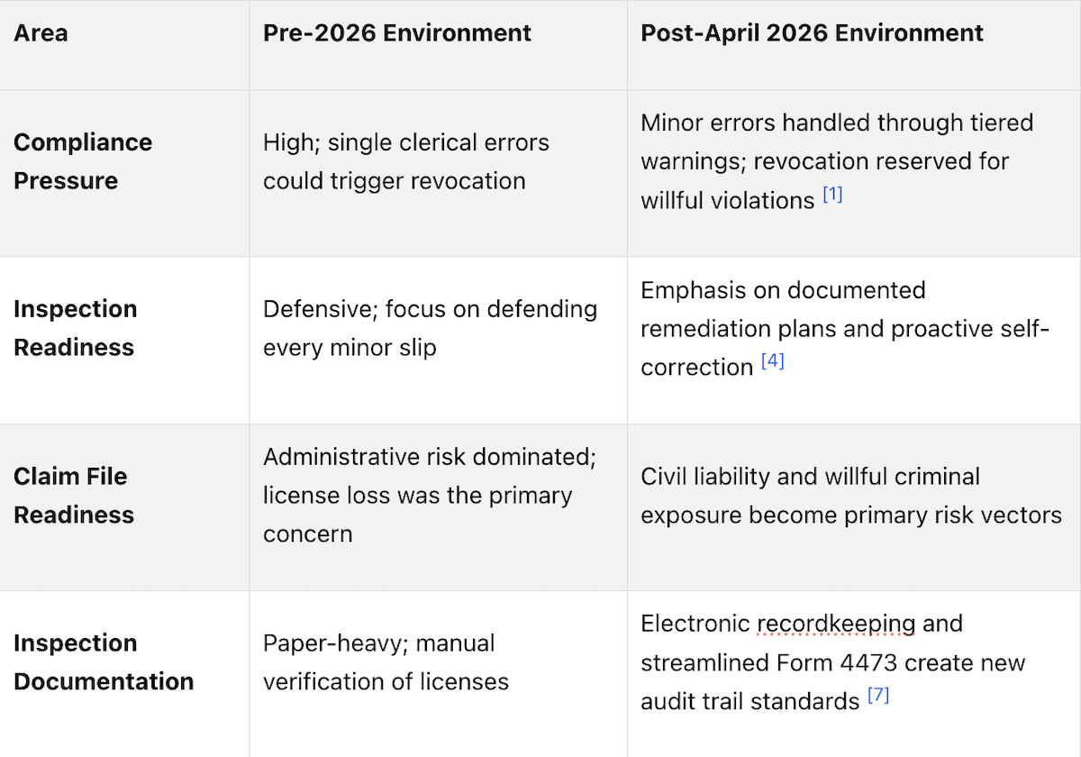Open citation link [1] in Compliance Pressure row
Viewport: 1081px width, 757px height.
click(x=832, y=195)
